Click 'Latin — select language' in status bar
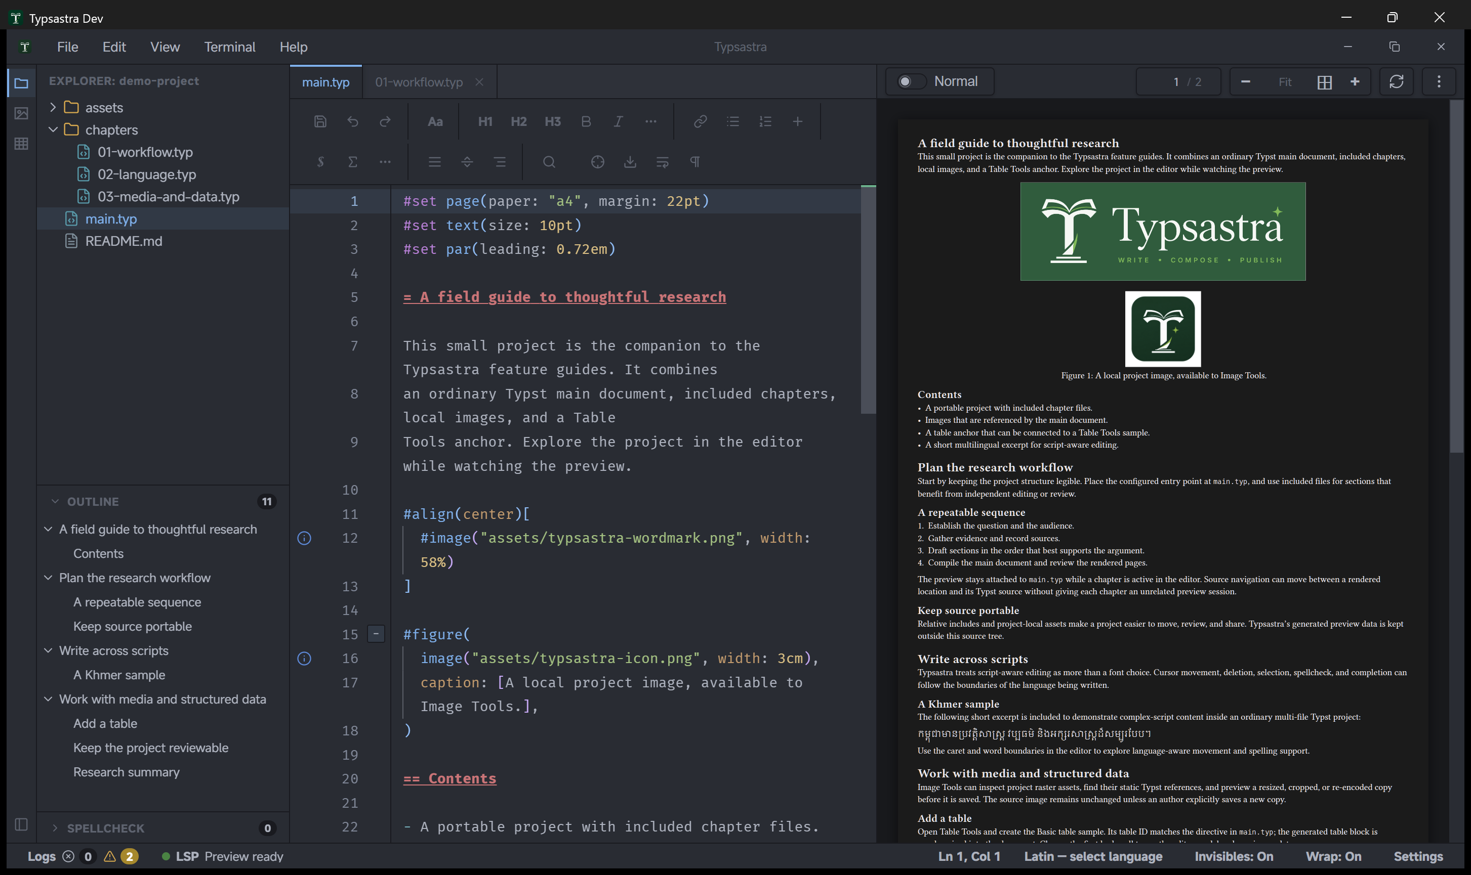 (x=1093, y=856)
